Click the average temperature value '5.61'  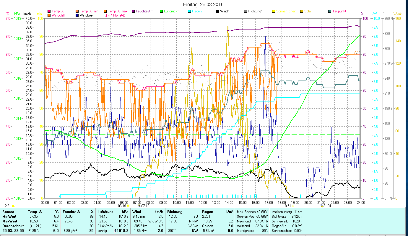pyautogui.click(x=55, y=226)
